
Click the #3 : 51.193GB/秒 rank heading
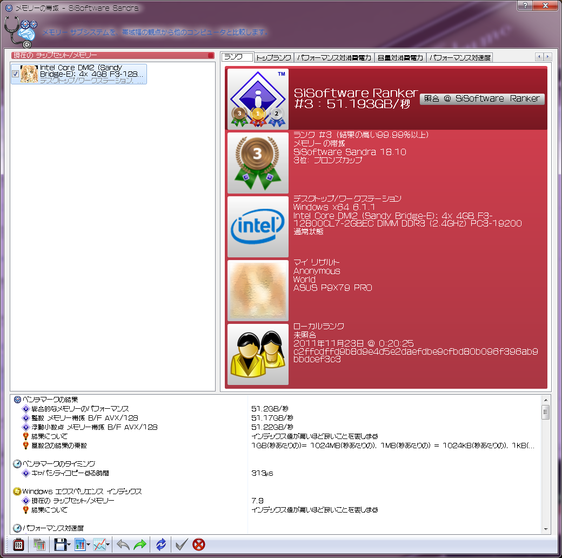[352, 104]
